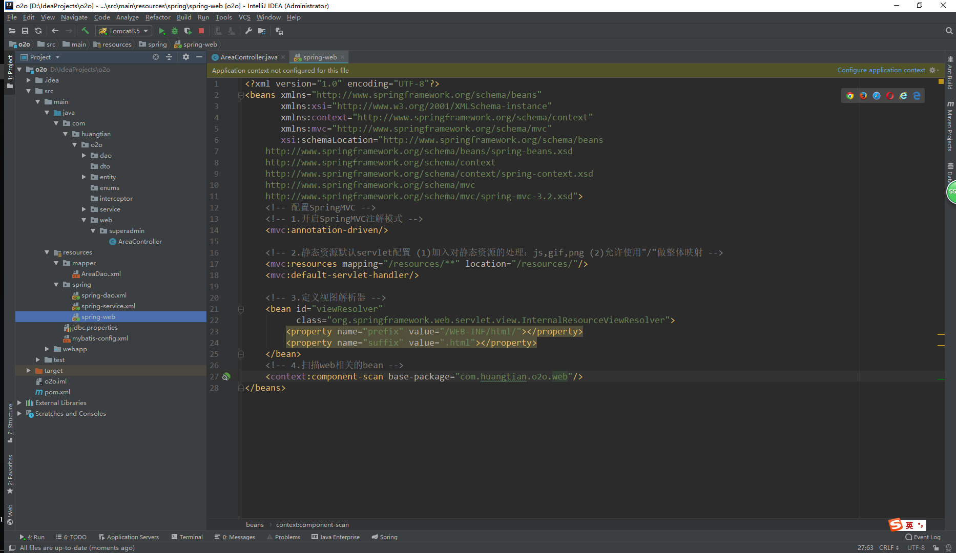Expand the .idea folder
The image size is (956, 553).
pyautogui.click(x=29, y=80)
